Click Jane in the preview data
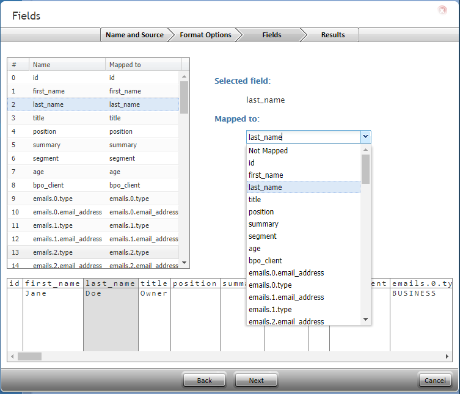The width and height of the screenshot is (460, 394). 36,293
